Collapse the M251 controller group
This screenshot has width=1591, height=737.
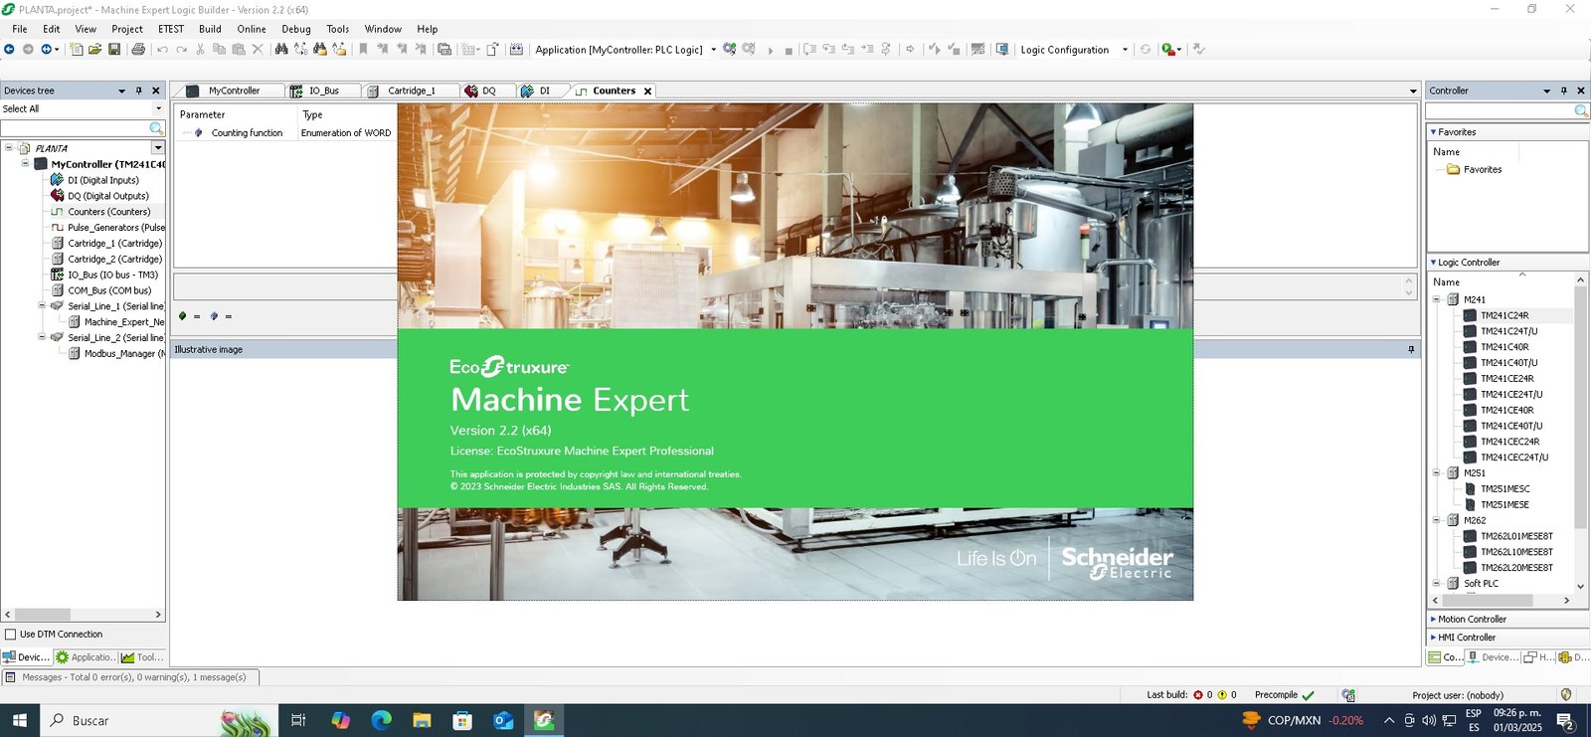pyautogui.click(x=1436, y=472)
